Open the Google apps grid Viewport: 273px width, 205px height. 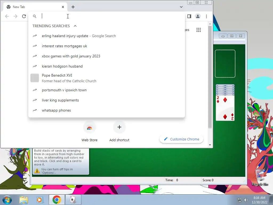click(199, 30)
